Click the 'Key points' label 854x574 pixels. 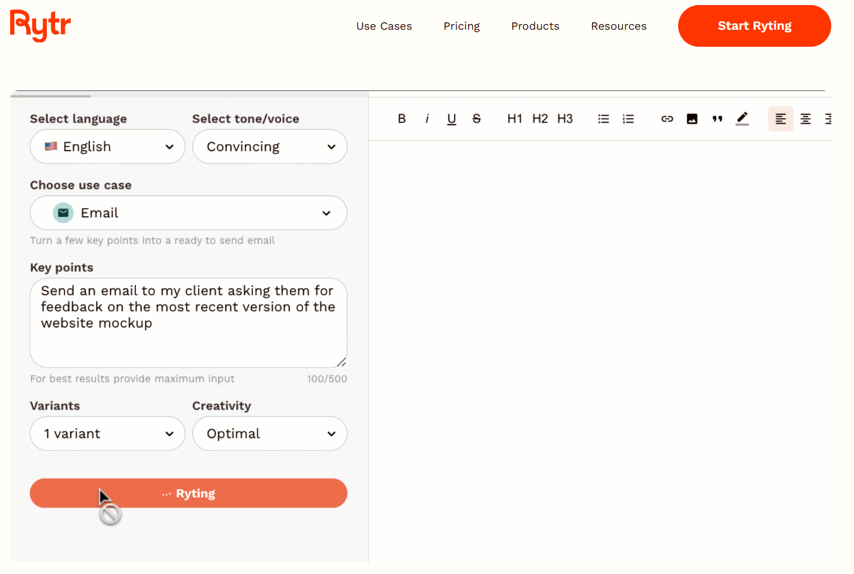[61, 267]
